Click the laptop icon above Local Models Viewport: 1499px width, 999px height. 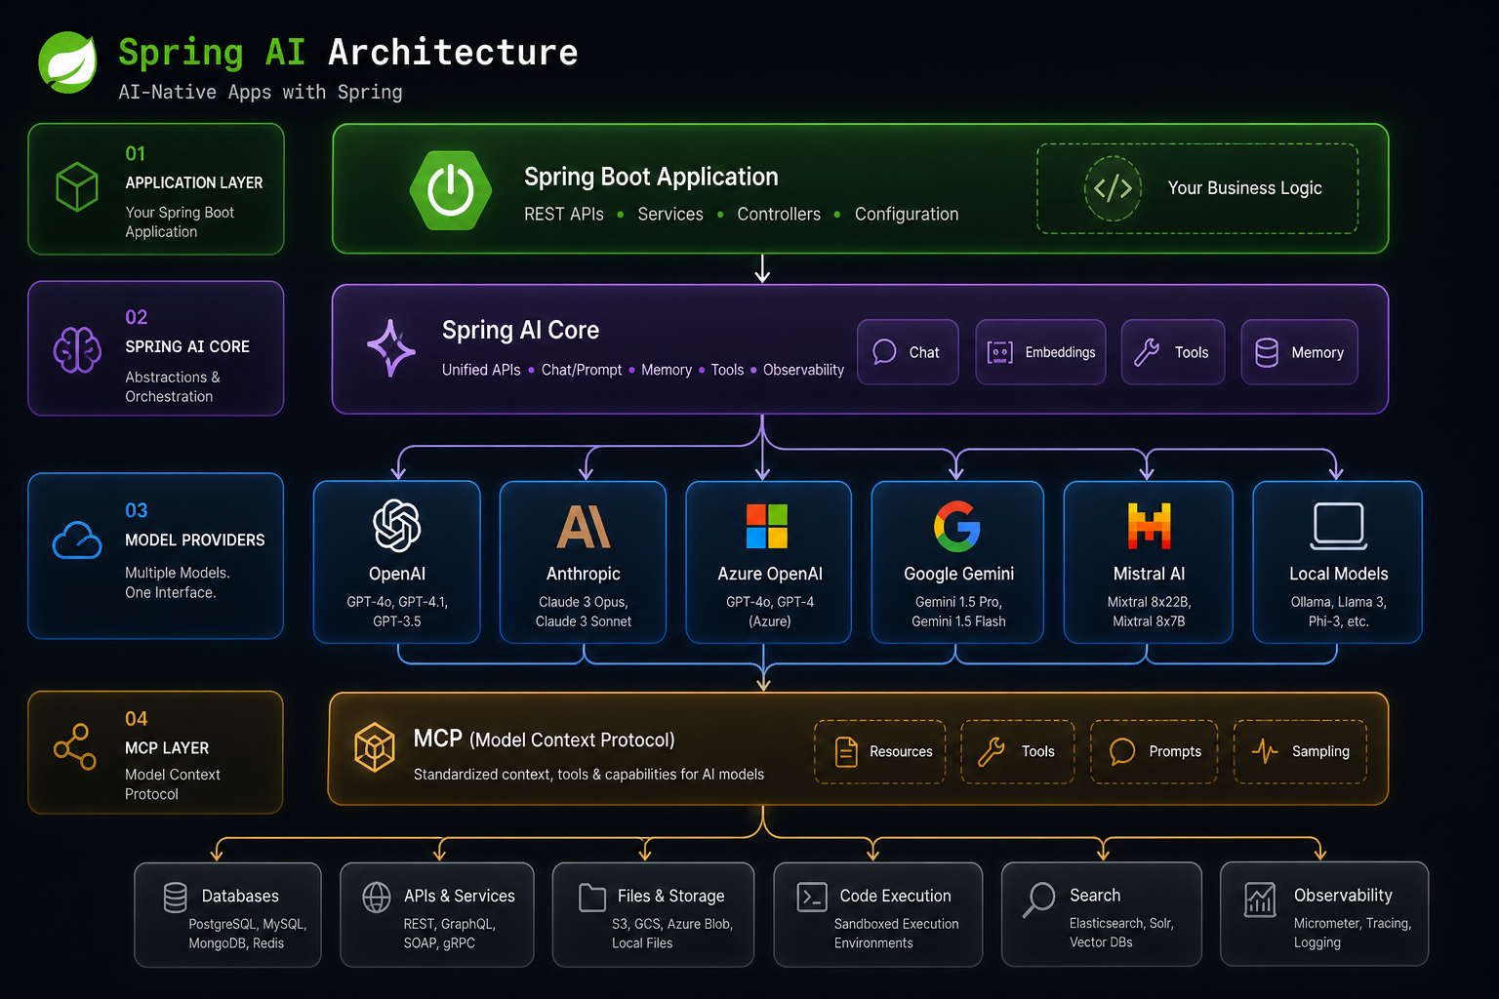point(1339,527)
